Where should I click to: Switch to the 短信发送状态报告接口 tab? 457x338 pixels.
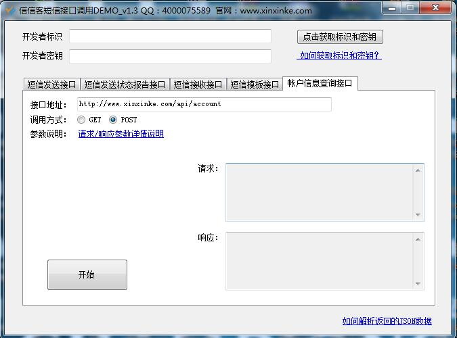(x=125, y=84)
